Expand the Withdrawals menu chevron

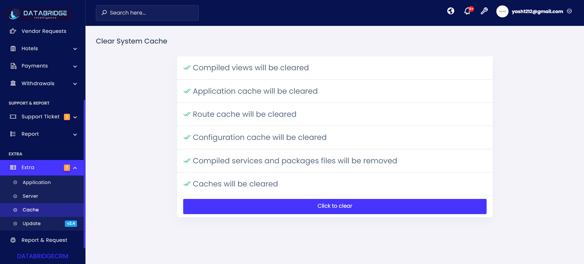click(x=75, y=84)
